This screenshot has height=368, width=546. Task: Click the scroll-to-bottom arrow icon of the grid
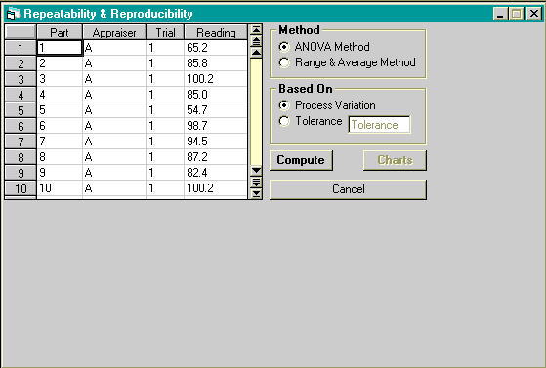[256, 193]
